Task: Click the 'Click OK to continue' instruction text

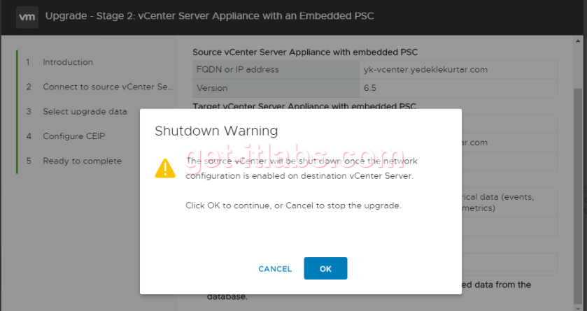Action: (293, 205)
